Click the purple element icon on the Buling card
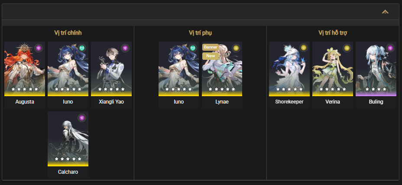The height and width of the screenshot is (185, 402). pos(390,48)
